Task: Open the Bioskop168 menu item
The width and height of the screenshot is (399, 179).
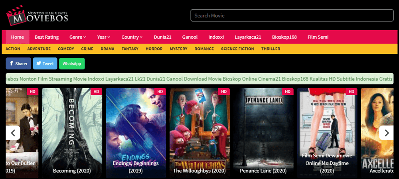Action: 284,37
